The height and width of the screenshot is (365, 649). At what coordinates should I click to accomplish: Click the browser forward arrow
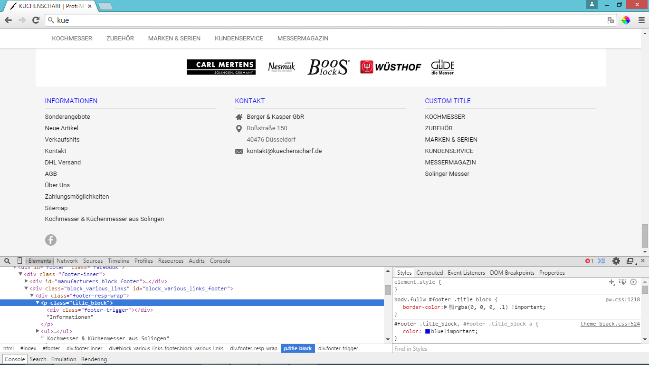(22, 20)
